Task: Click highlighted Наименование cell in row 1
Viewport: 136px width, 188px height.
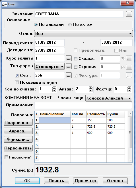Action: pos(55,120)
